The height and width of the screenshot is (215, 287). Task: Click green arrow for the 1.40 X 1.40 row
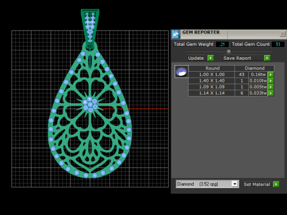pos(271,81)
